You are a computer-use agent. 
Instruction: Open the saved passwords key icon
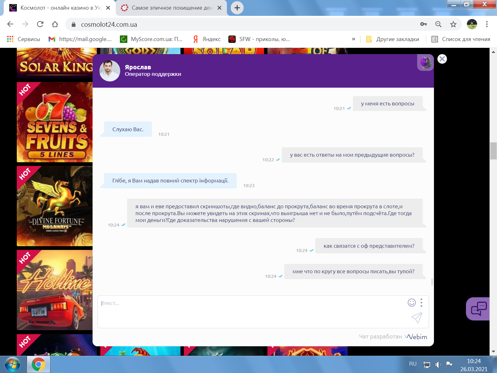423,24
